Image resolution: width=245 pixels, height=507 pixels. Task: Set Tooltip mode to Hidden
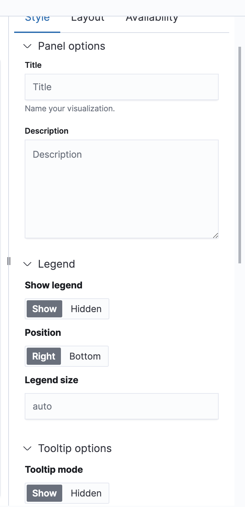tap(86, 493)
